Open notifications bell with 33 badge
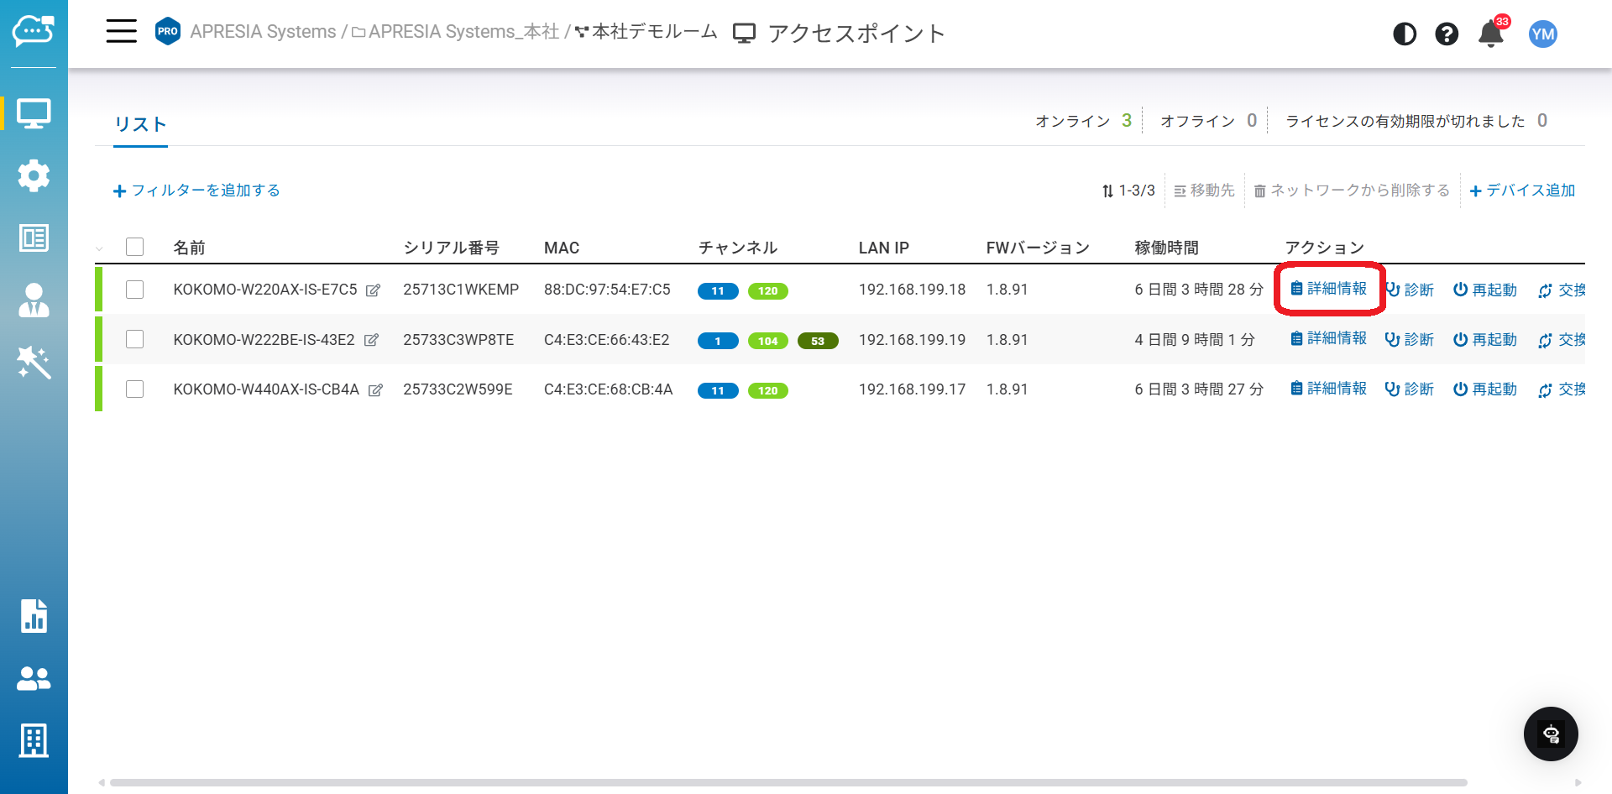 [x=1491, y=34]
